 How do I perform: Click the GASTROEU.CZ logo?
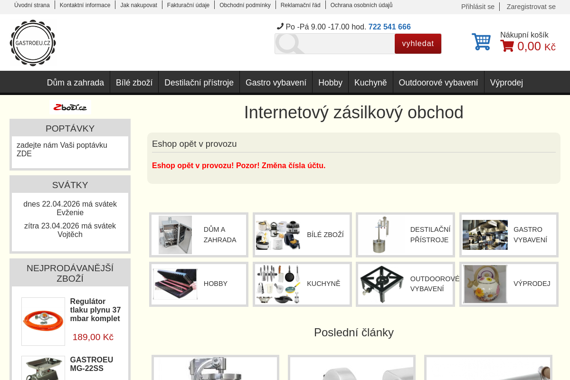(33, 43)
